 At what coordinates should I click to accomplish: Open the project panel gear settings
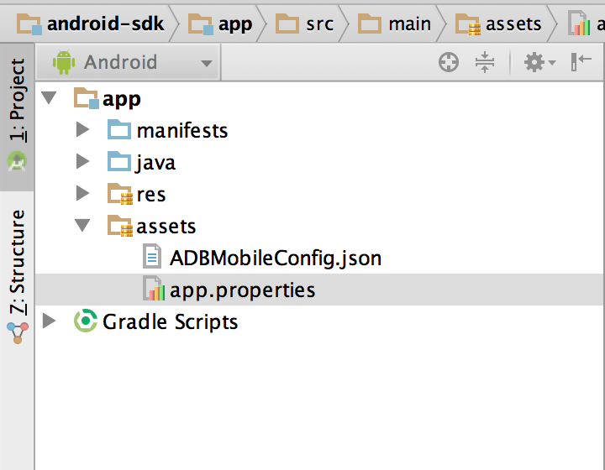click(x=539, y=62)
